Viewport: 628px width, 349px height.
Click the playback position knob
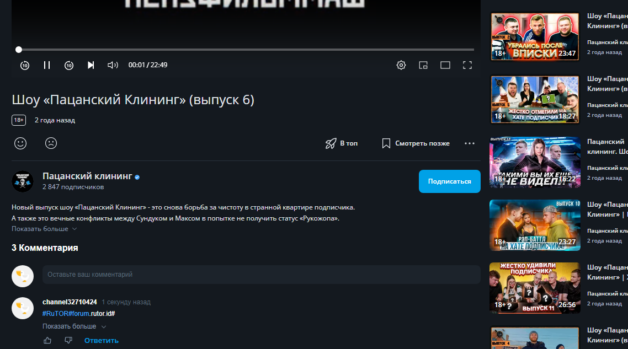click(18, 50)
